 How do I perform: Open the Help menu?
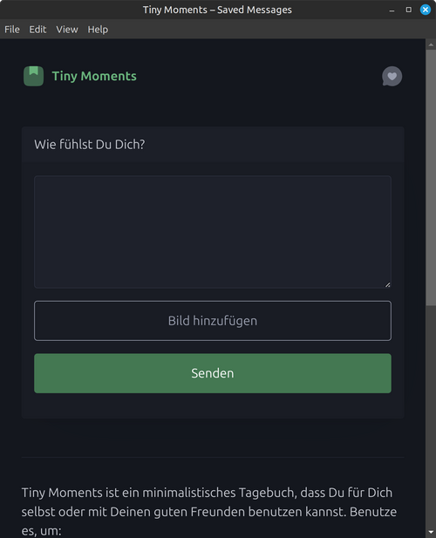(98, 30)
